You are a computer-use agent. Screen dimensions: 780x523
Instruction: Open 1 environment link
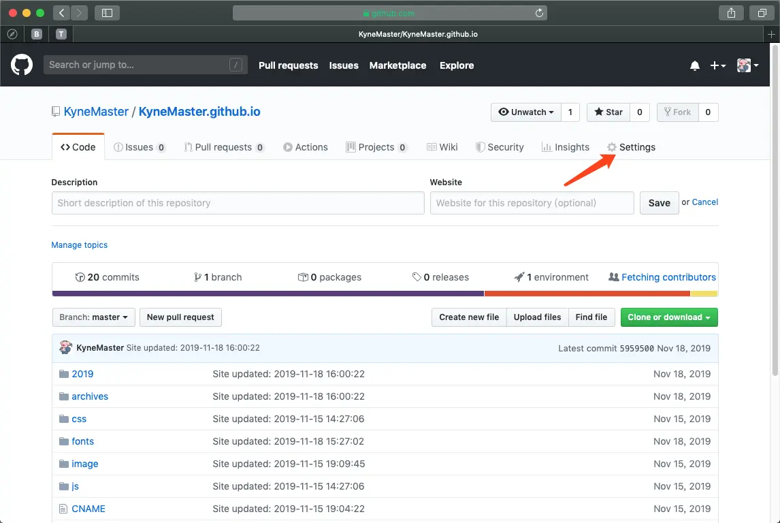[x=551, y=277]
